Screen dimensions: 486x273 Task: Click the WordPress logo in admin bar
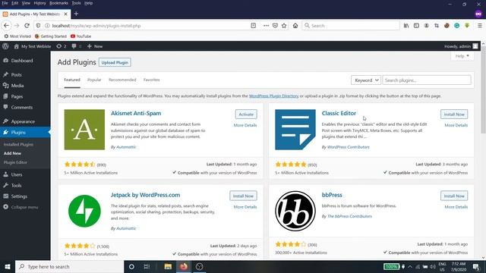5,46
